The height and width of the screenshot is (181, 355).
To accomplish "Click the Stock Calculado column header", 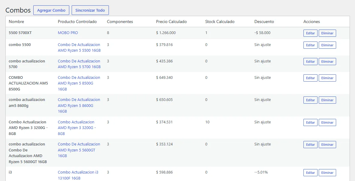I will (220, 22).
